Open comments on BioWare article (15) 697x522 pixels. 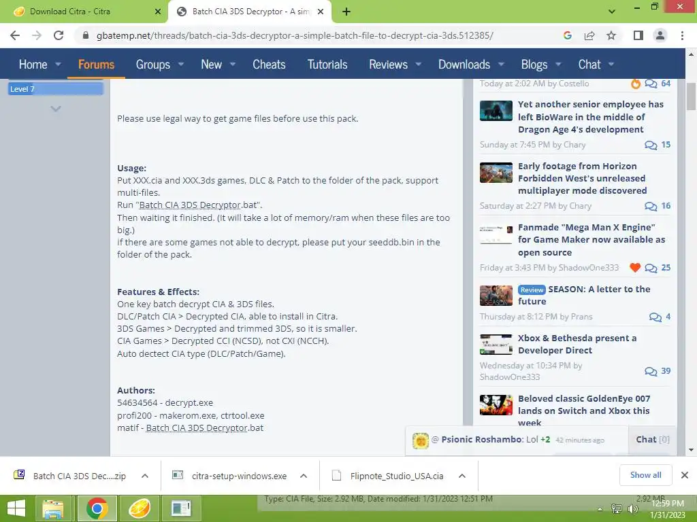pyautogui.click(x=658, y=145)
